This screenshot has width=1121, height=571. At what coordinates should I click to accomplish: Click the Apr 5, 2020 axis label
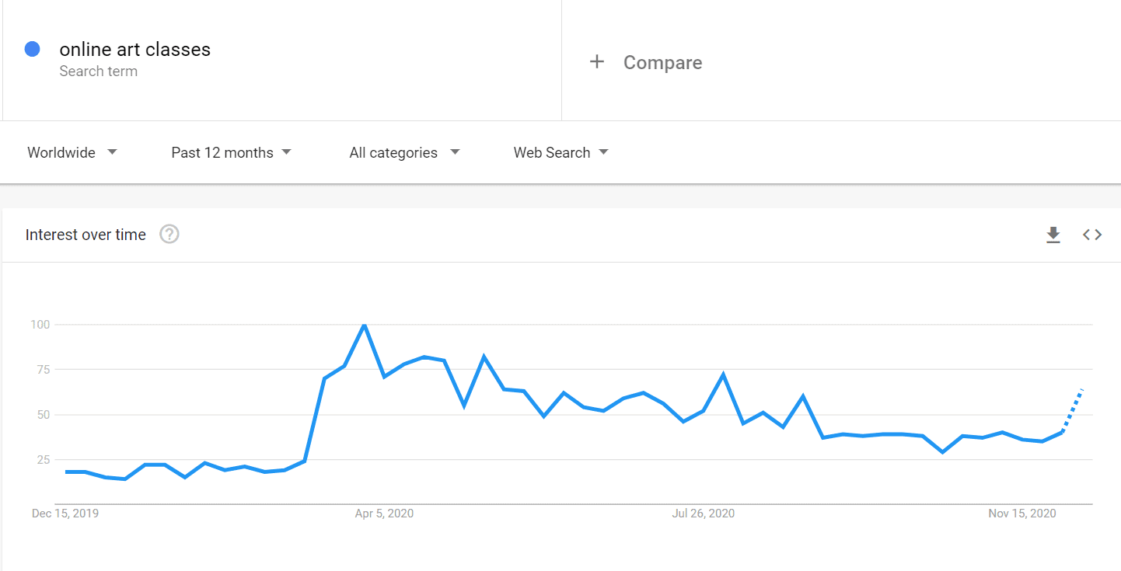click(384, 514)
